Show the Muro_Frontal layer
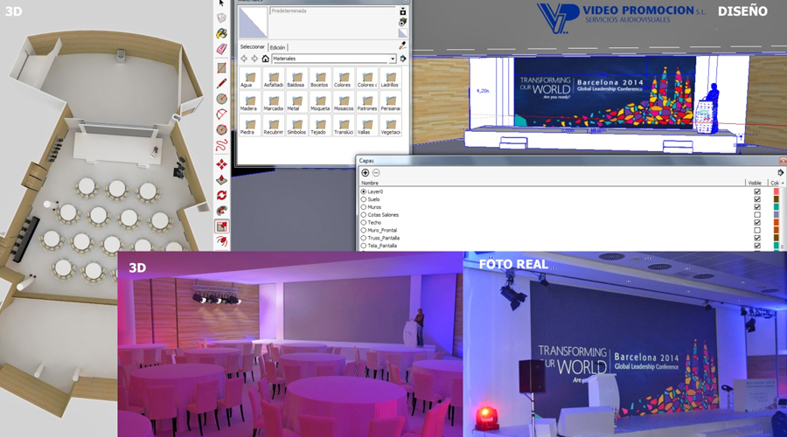 tap(757, 230)
